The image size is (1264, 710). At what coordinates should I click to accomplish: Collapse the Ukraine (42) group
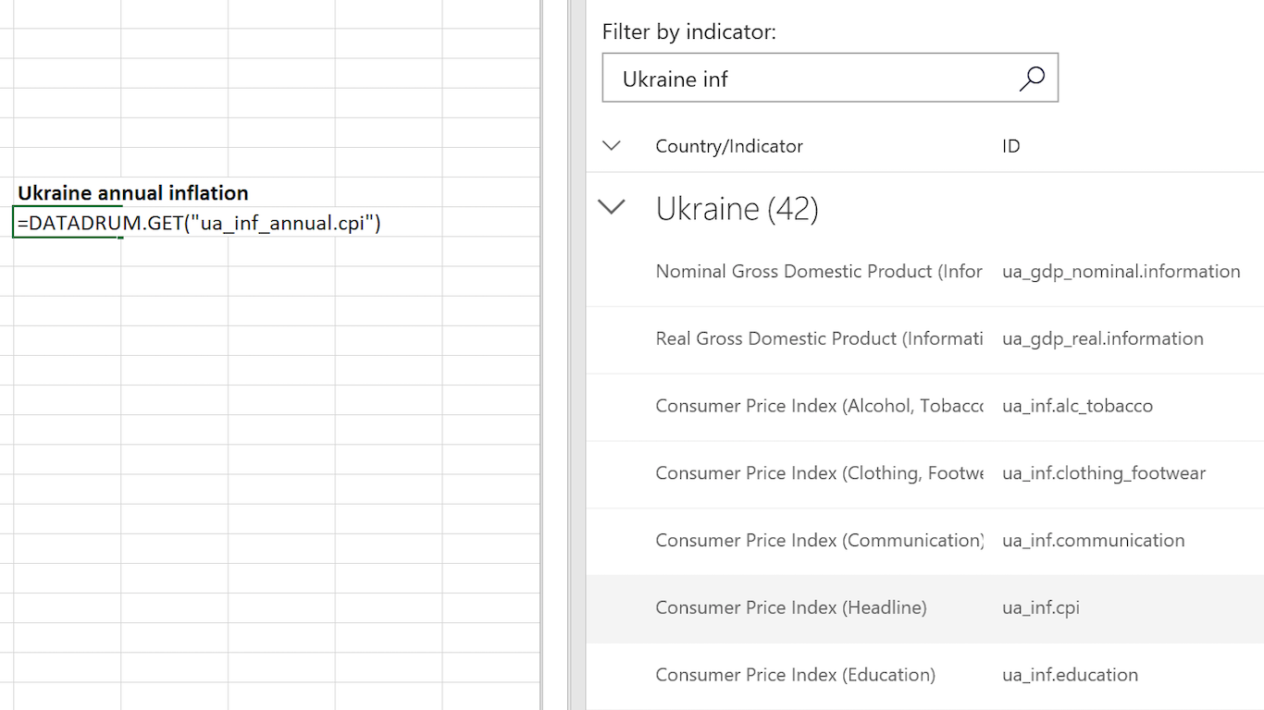tap(612, 207)
